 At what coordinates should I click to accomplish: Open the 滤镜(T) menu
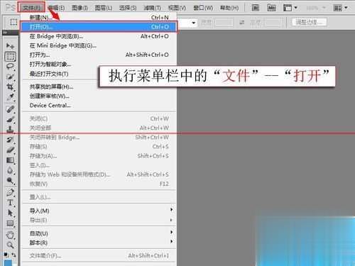(152, 8)
